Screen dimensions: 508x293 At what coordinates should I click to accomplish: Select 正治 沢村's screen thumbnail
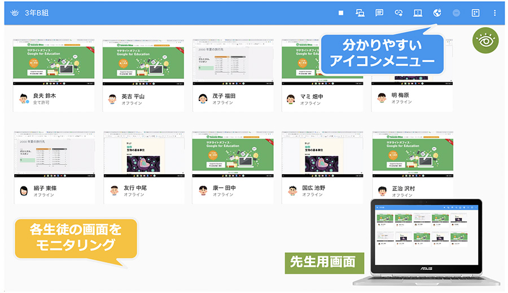click(412, 154)
